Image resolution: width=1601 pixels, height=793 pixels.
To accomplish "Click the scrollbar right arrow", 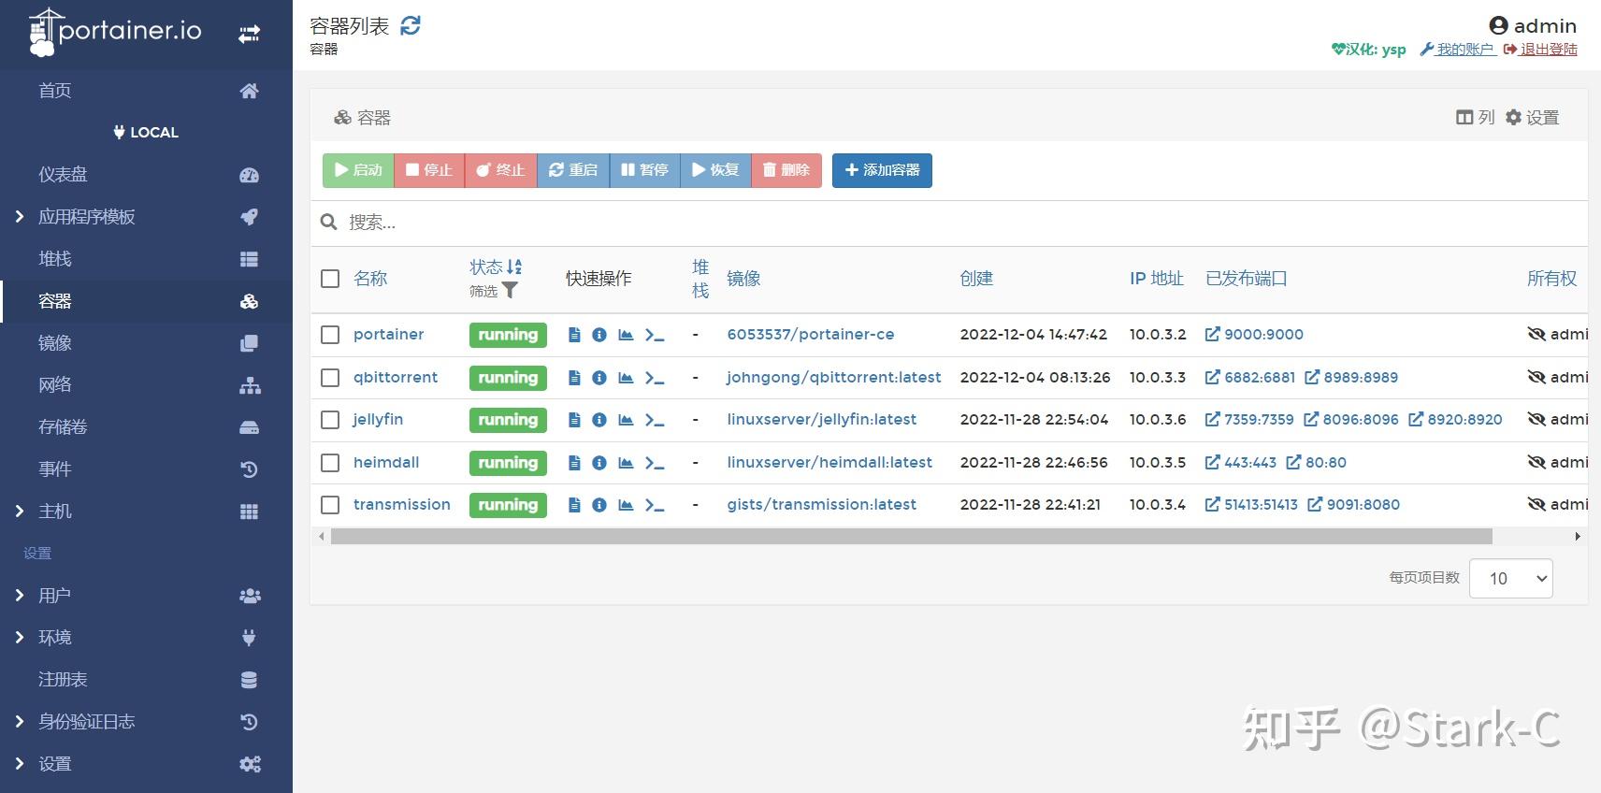I will [1578, 537].
